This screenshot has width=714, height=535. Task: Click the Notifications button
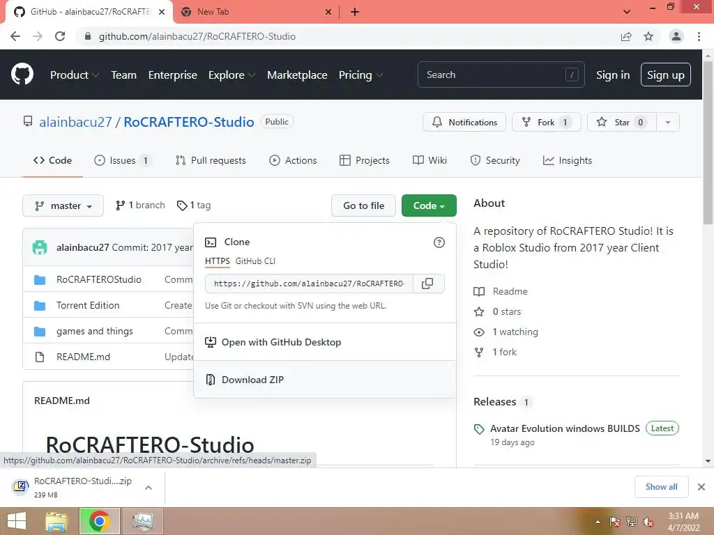tap(464, 123)
